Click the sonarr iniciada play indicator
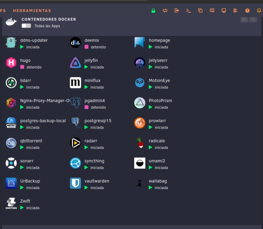 22,167
